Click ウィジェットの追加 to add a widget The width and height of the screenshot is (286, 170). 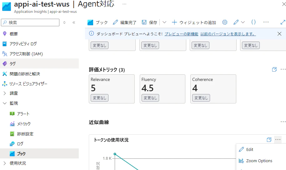194,22
